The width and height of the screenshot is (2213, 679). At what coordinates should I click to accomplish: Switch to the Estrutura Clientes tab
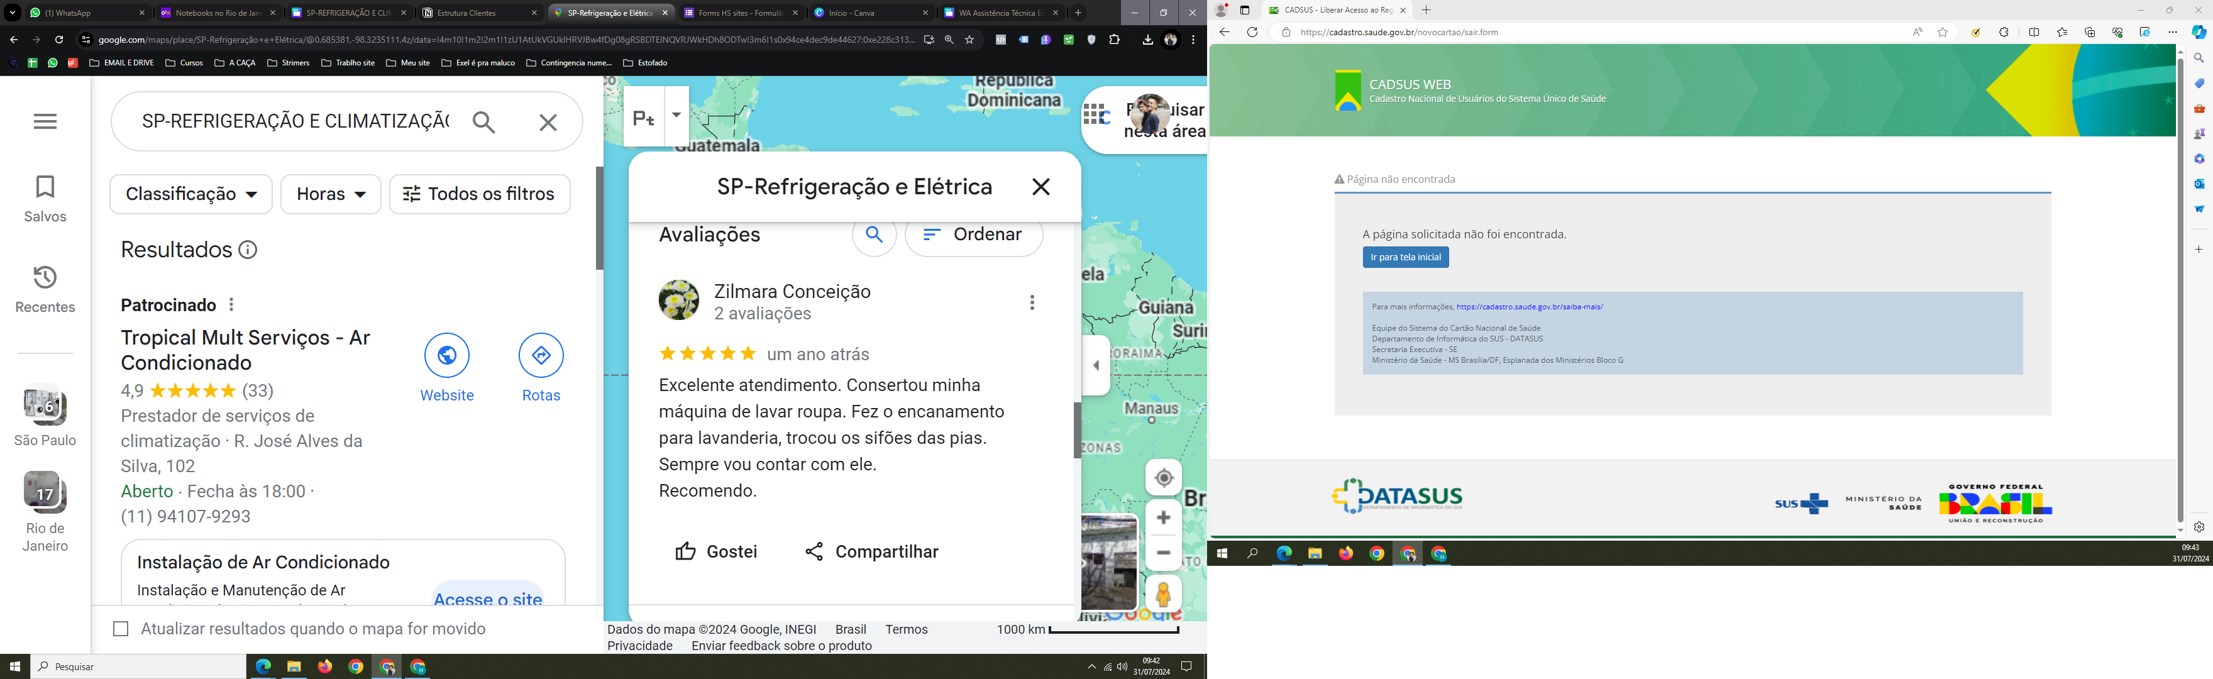click(x=479, y=13)
